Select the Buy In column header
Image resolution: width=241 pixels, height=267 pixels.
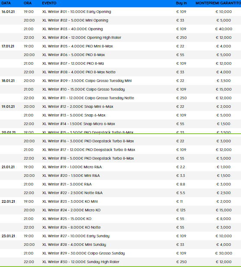[x=181, y=3]
